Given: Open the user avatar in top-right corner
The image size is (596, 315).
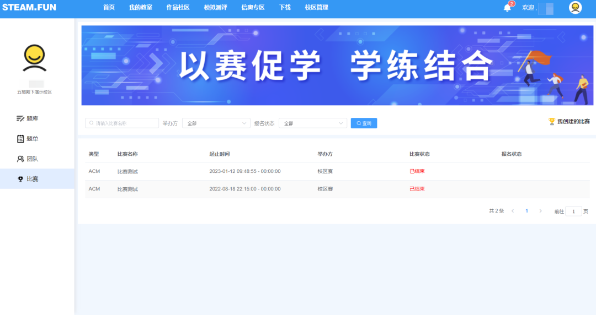Looking at the screenshot, I should tap(575, 8).
